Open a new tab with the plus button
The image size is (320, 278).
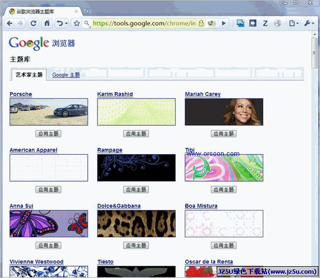pyautogui.click(x=87, y=11)
